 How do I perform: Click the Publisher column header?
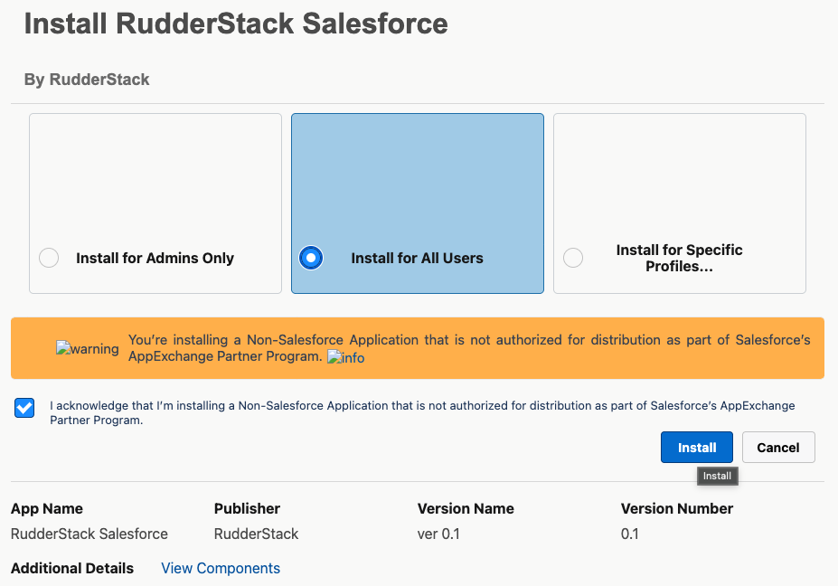[247, 508]
